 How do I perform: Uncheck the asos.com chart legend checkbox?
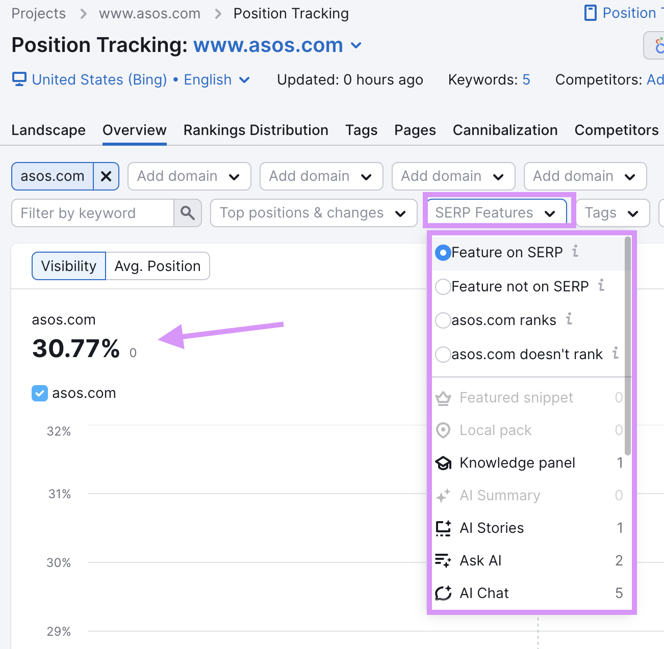pyautogui.click(x=40, y=393)
